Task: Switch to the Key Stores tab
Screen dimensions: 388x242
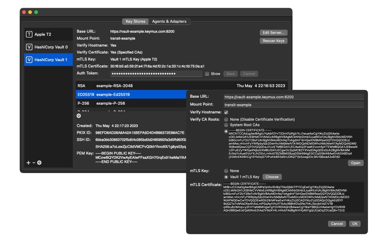Action: (135, 22)
